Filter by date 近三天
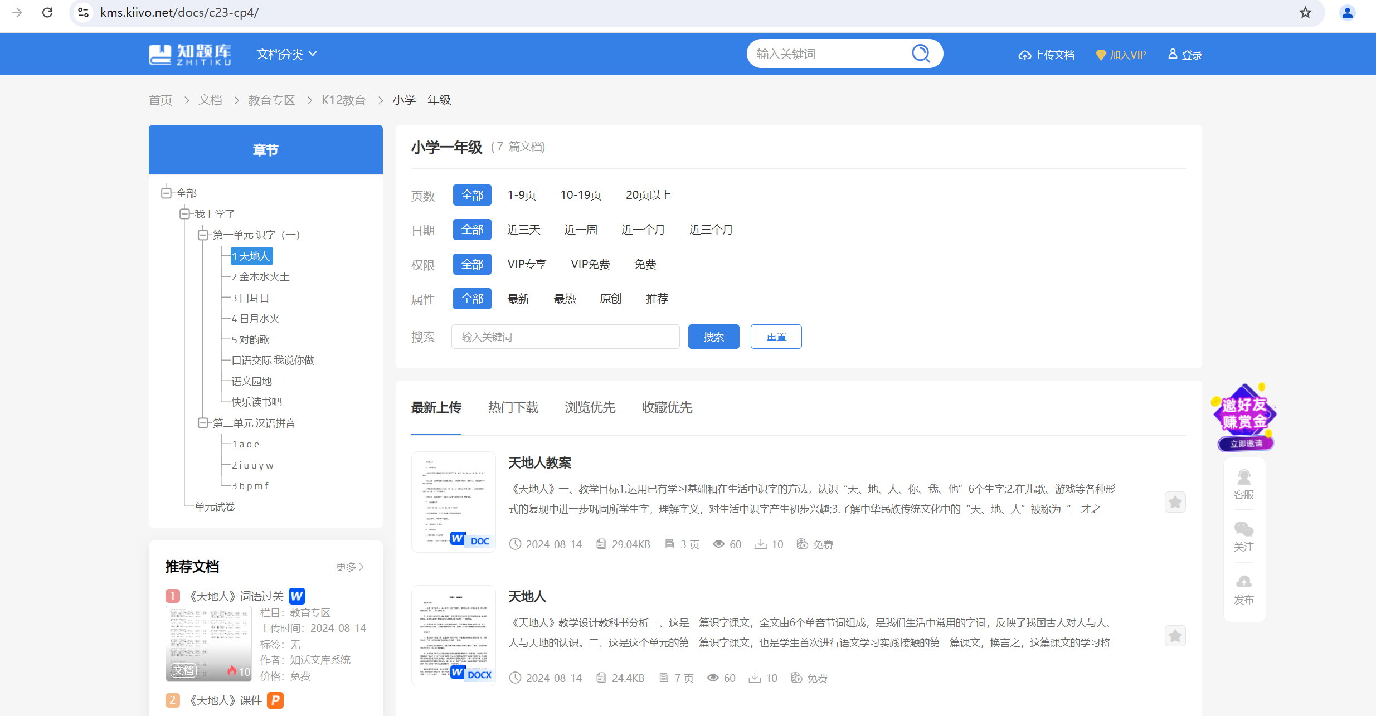 coord(524,230)
